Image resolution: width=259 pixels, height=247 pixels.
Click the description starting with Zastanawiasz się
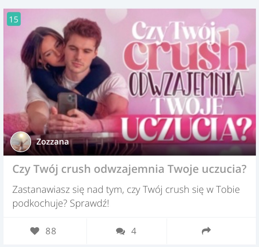[126, 196]
